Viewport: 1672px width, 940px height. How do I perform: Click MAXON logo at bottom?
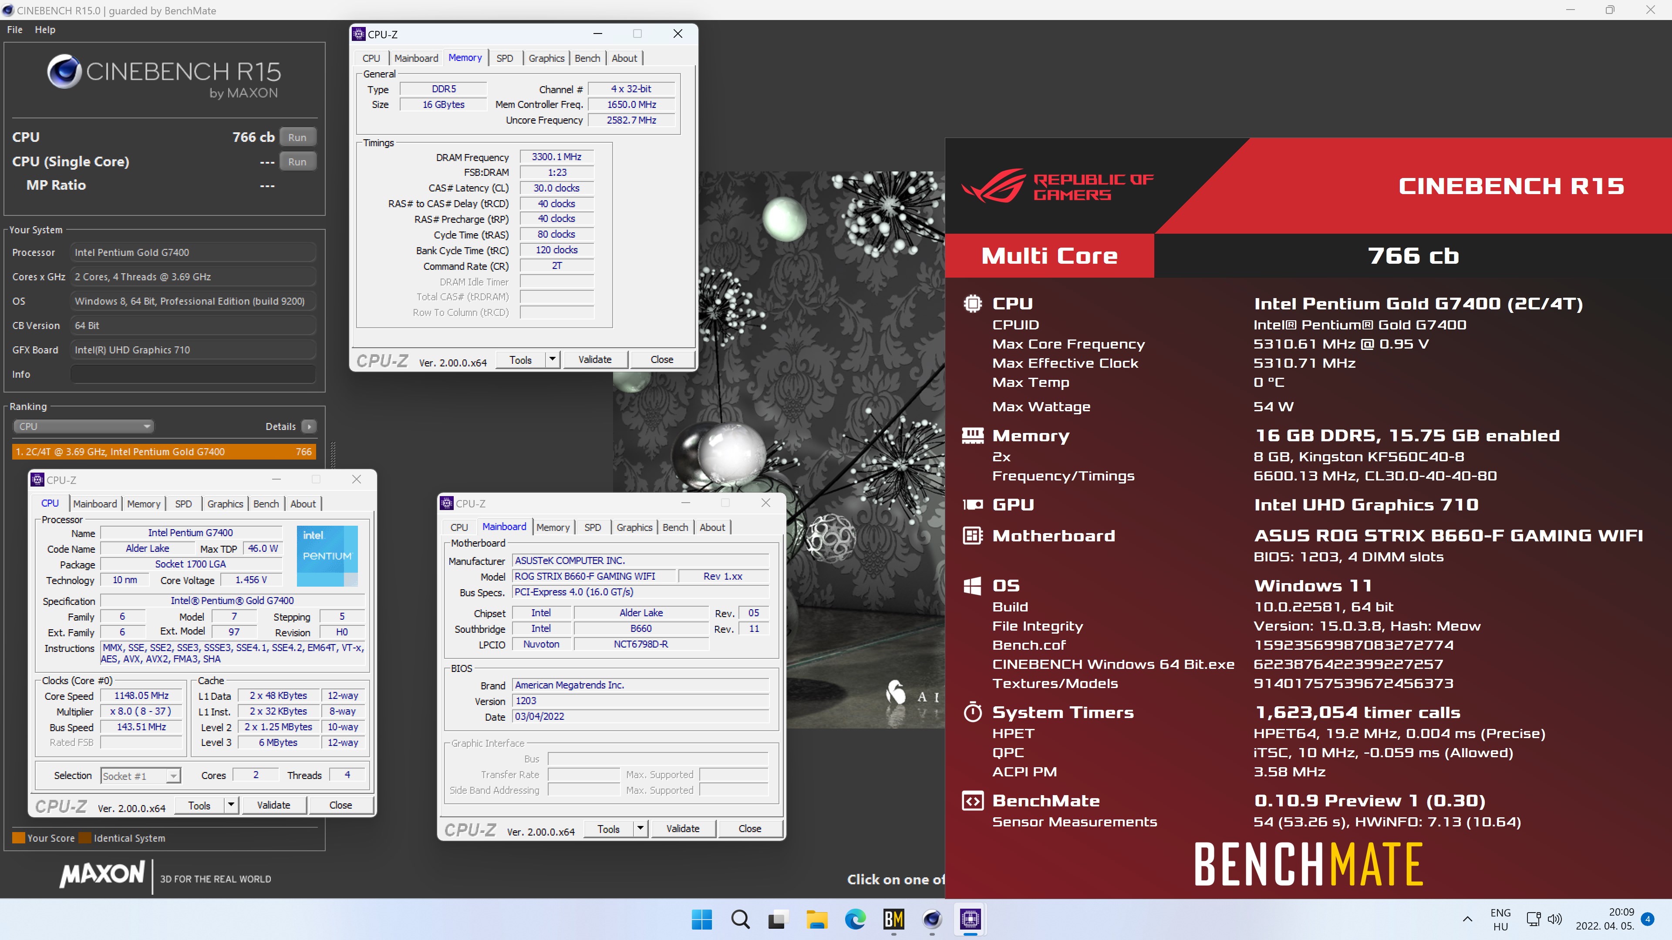click(x=103, y=874)
